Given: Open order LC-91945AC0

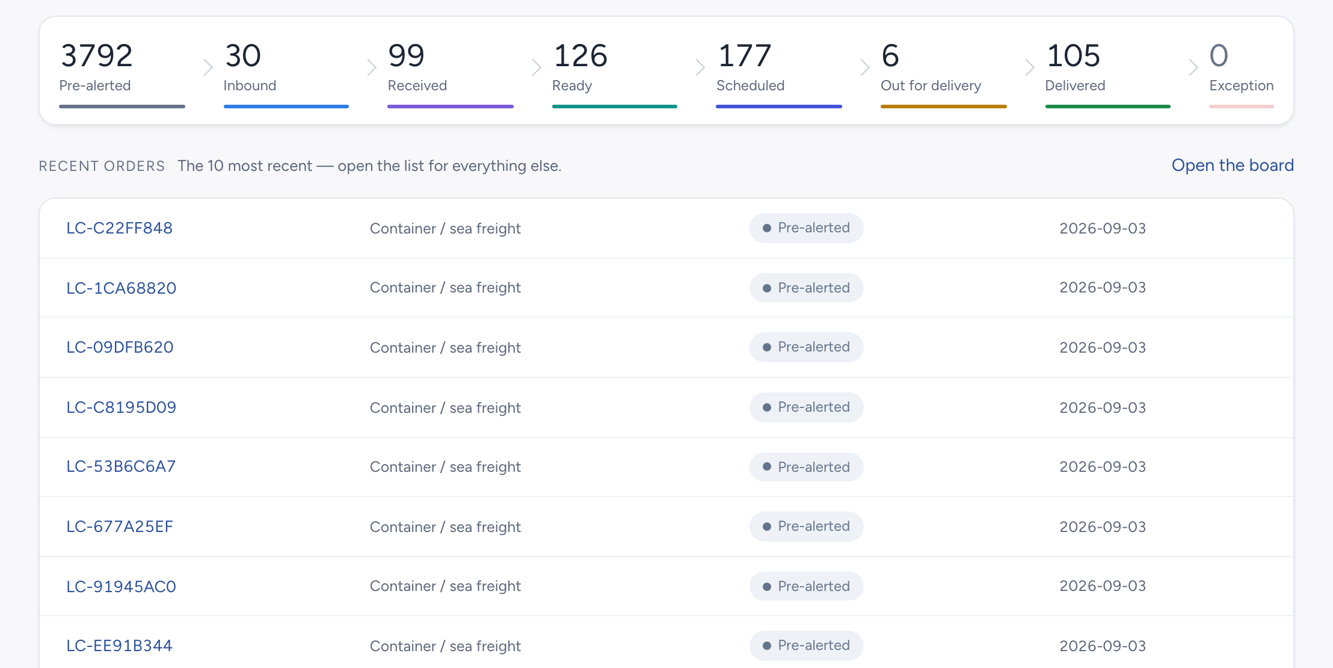Looking at the screenshot, I should pos(121,586).
